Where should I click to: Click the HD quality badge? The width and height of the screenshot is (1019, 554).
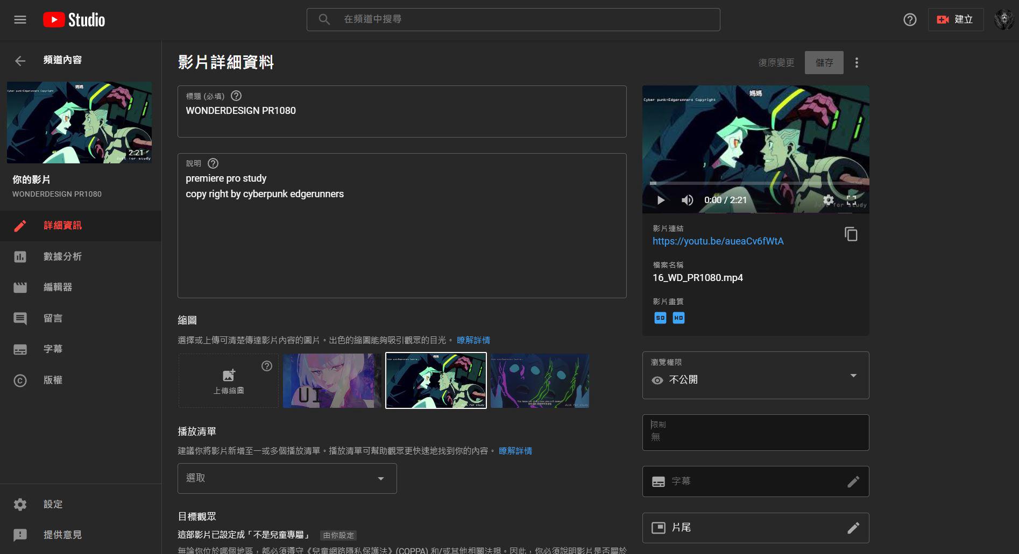[x=678, y=318]
